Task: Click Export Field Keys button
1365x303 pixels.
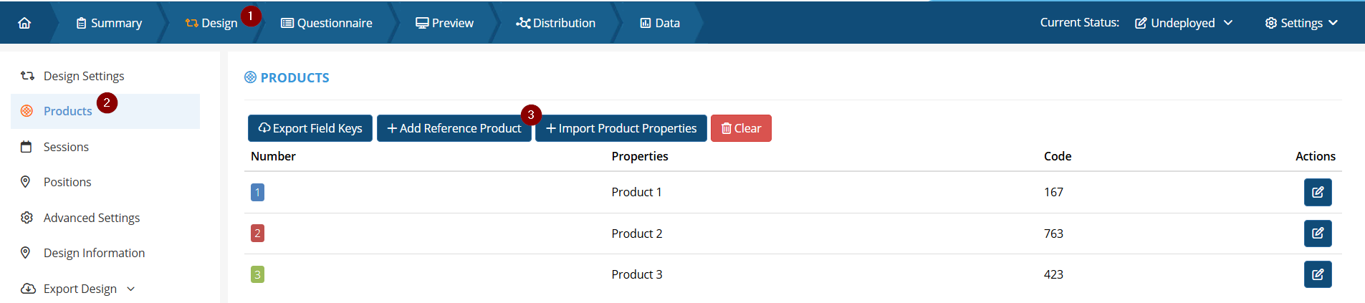Action: (310, 128)
